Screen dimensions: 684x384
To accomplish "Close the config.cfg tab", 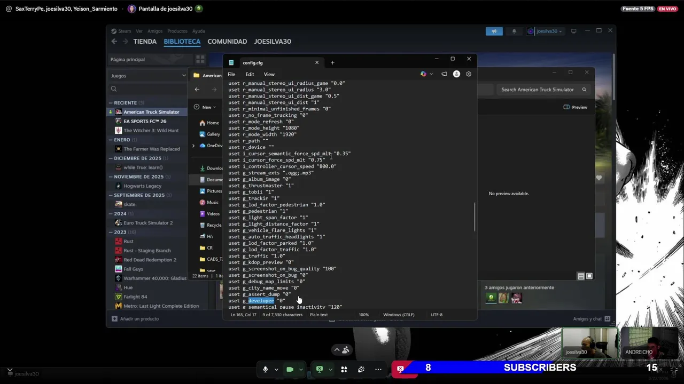I will click(316, 62).
